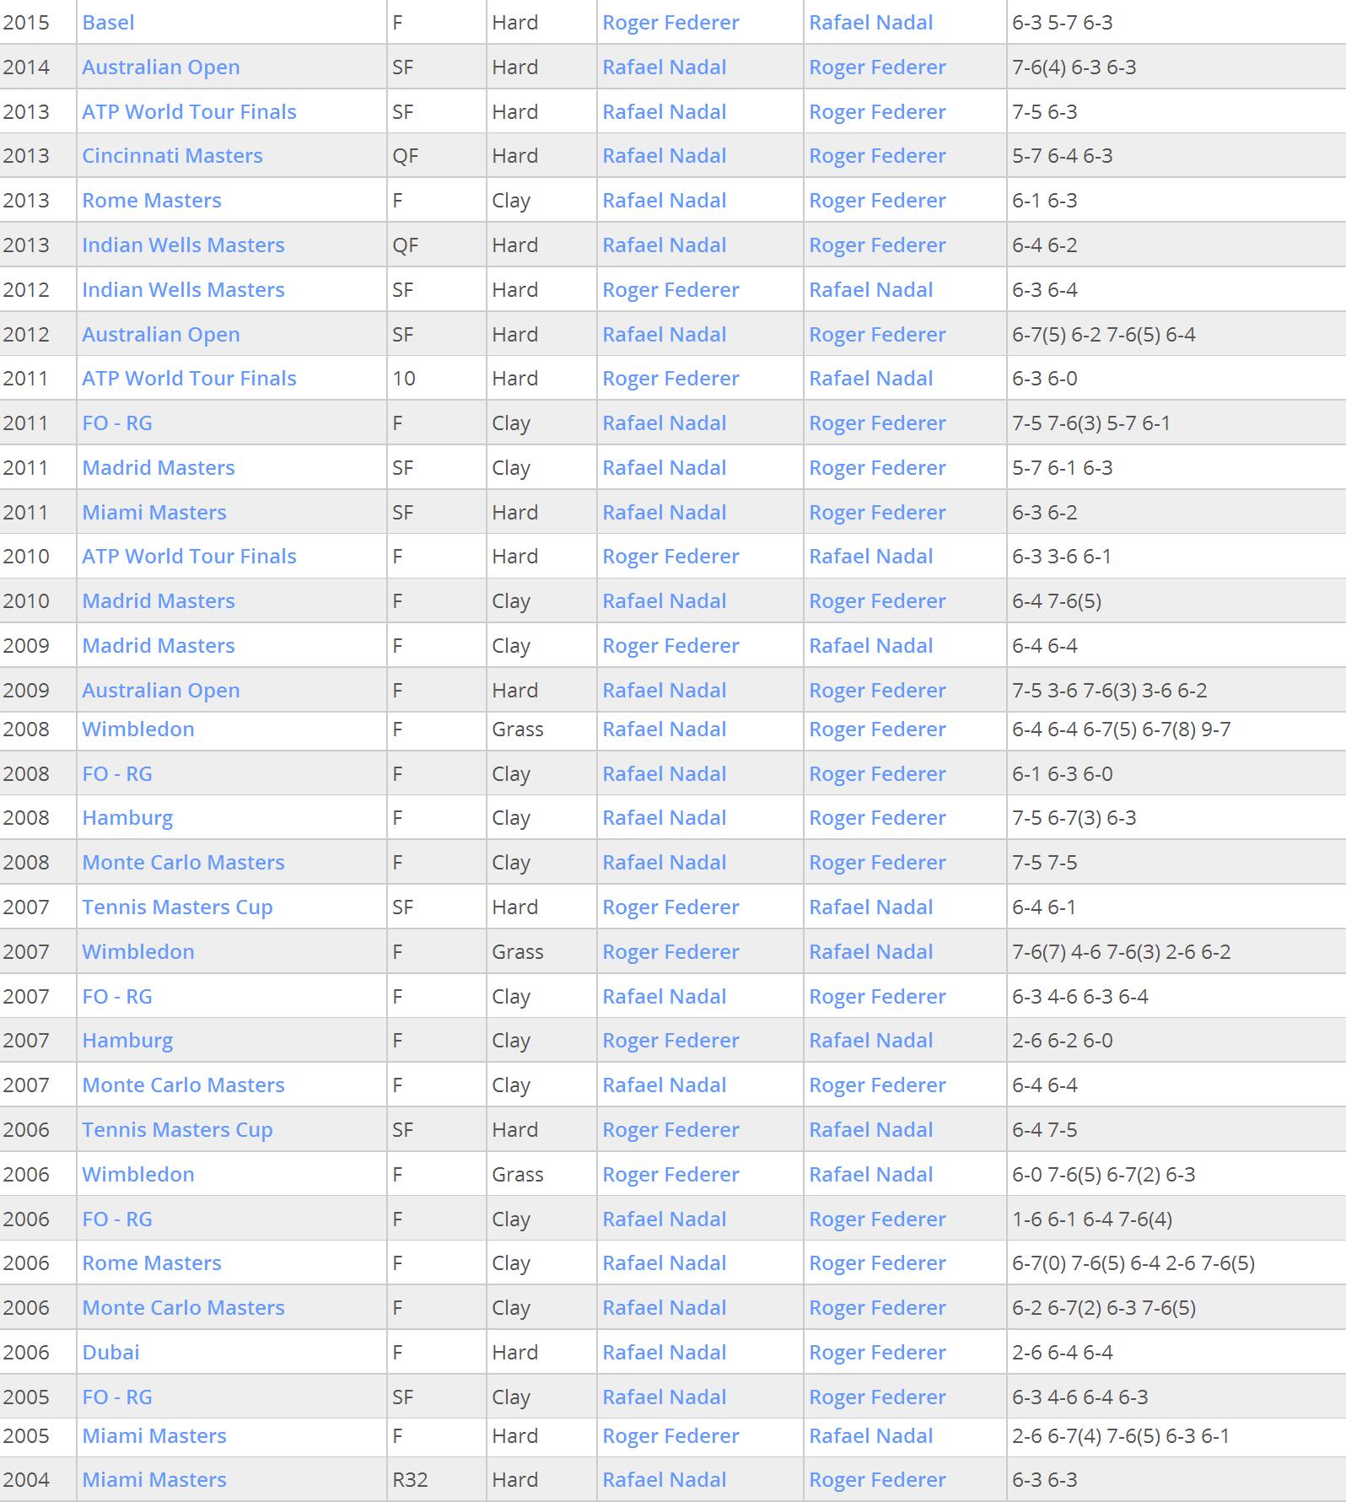
Task: Open the 2007 Tennis Masters Cup link
Action: pos(177,907)
